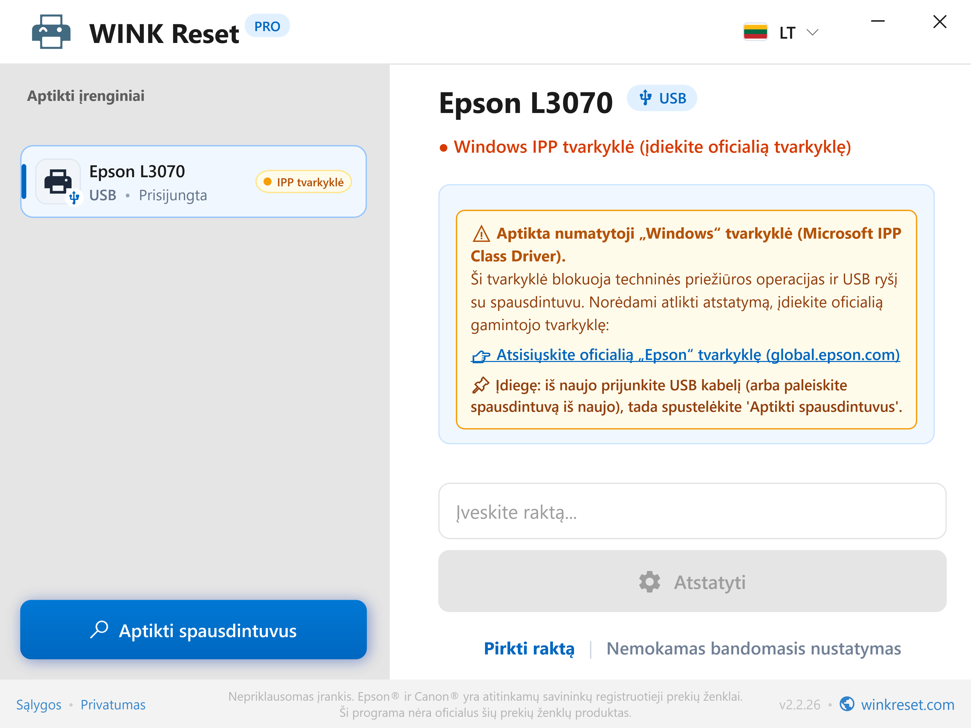The width and height of the screenshot is (971, 728).
Task: Click the Aptikti įrenginiai heading
Action: point(86,96)
